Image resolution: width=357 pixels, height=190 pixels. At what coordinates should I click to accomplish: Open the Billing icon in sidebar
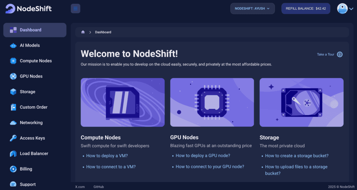tap(13, 169)
